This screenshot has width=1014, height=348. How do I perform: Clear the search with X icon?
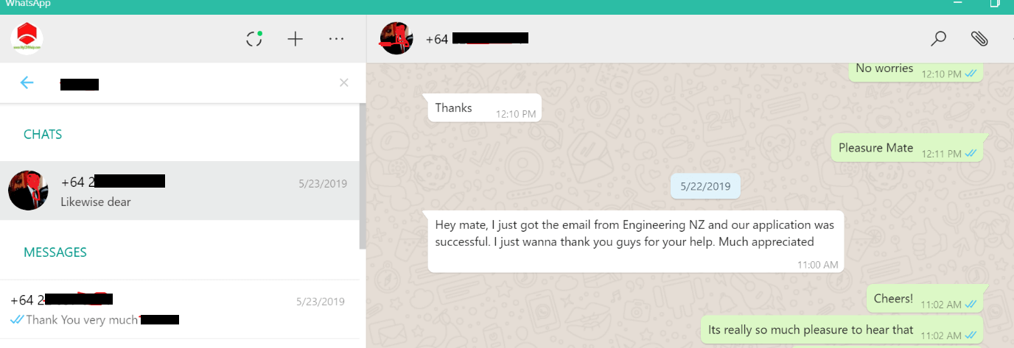point(343,82)
